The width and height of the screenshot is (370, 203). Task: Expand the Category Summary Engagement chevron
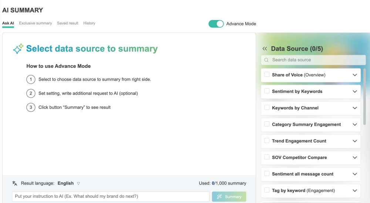click(355, 125)
